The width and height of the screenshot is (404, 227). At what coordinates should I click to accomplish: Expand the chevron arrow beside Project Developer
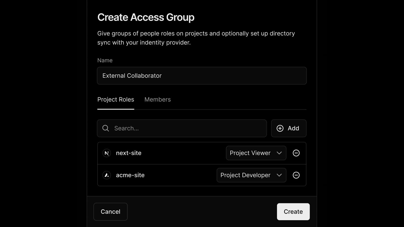[279, 175]
